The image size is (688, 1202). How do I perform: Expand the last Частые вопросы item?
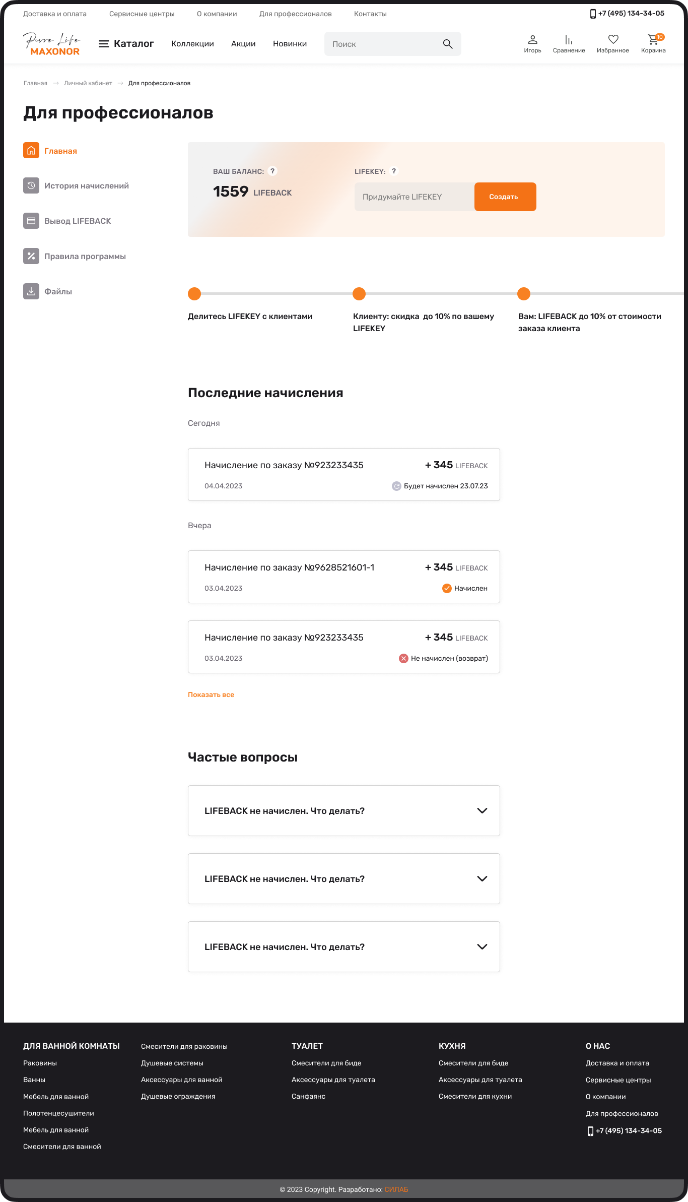(482, 946)
